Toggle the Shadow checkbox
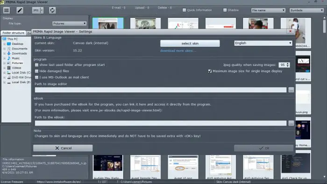The height and width of the screenshot is (184, 327). 225,10
